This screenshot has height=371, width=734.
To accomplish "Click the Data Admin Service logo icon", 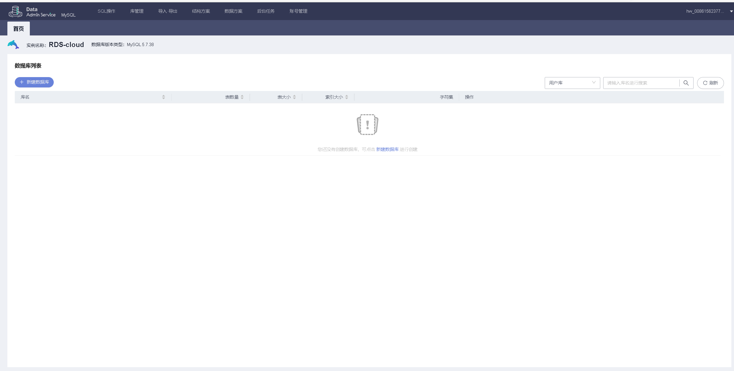I will (x=15, y=12).
